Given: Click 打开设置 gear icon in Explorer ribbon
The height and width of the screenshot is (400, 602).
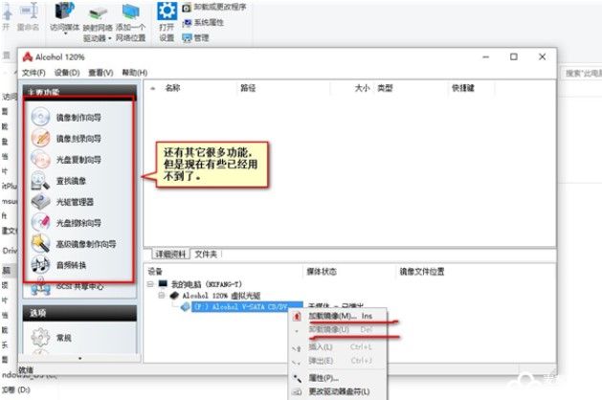Looking at the screenshot, I should [167, 11].
